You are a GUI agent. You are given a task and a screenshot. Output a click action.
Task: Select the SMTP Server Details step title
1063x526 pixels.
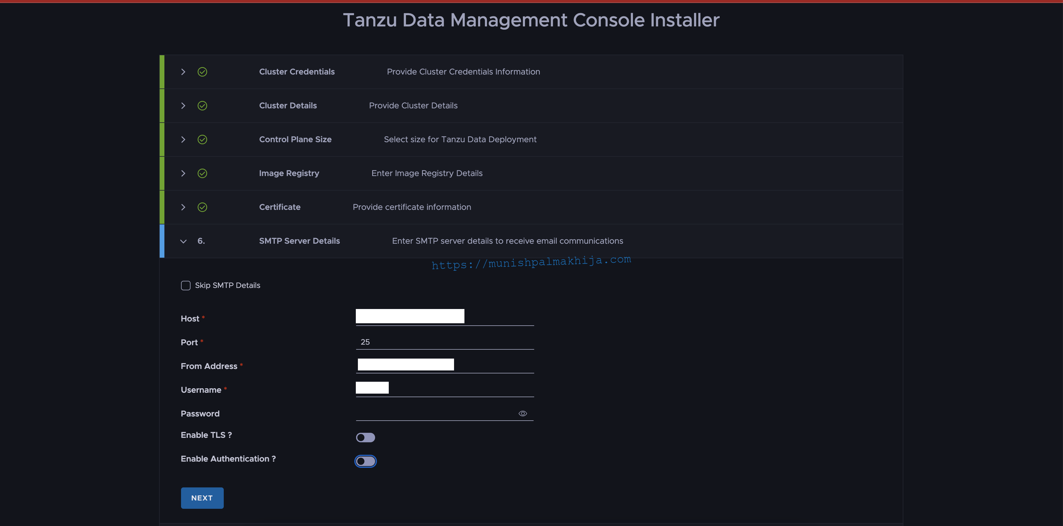[x=300, y=241]
